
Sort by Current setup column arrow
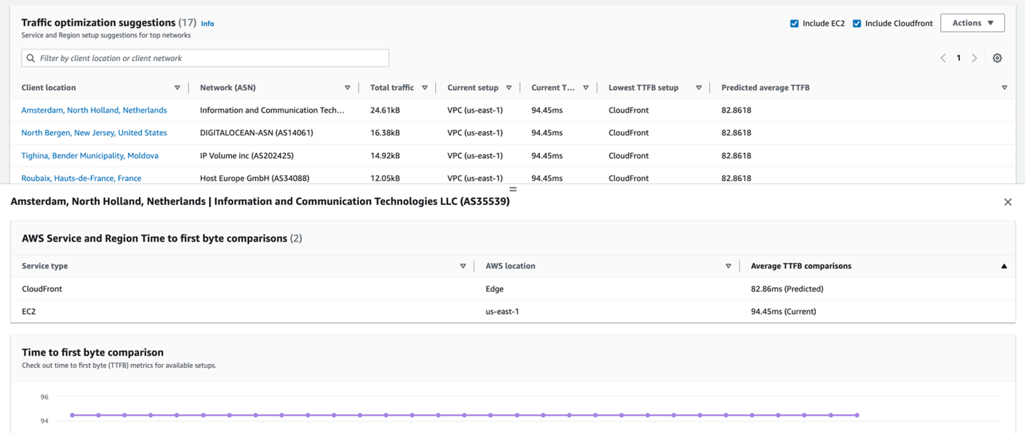pos(509,88)
